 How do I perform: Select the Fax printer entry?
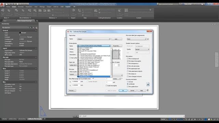coord(80,53)
